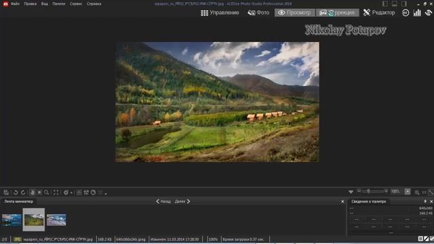Go to previous image with Назад
Viewport: 434px width, 244px height.
click(163, 201)
